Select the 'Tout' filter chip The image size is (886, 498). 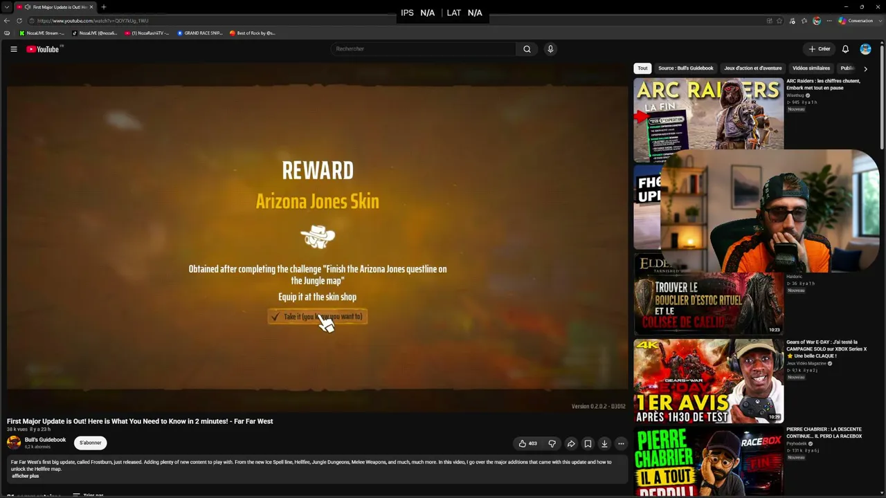coord(642,68)
